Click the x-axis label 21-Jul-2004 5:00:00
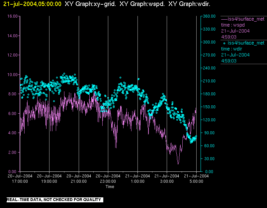Screen dimensions: 267x208 click(196, 178)
